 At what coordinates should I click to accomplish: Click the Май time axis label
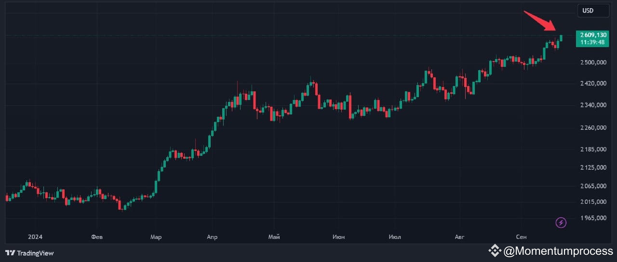(x=274, y=237)
